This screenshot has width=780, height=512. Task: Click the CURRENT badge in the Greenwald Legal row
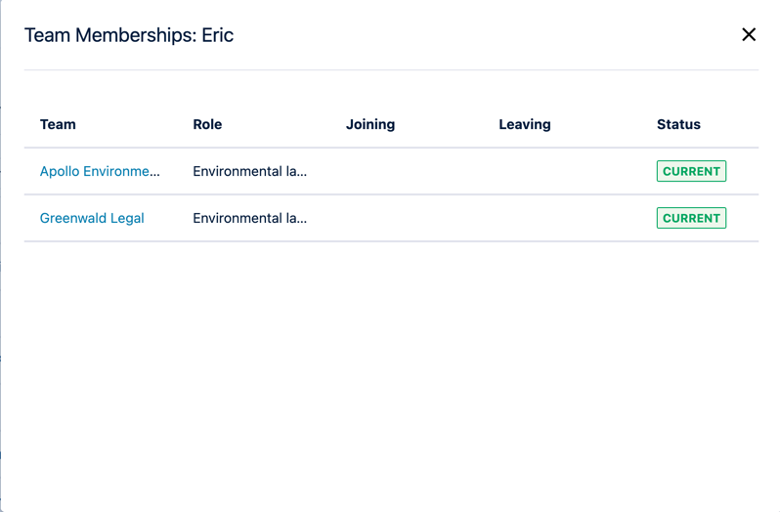click(691, 218)
